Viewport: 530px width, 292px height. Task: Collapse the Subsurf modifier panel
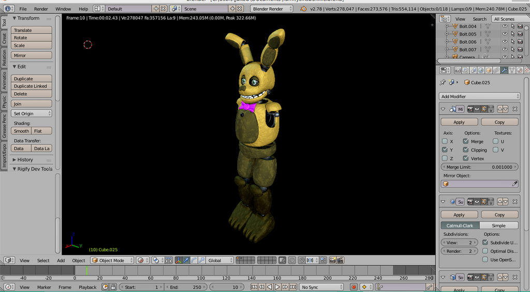click(x=443, y=202)
